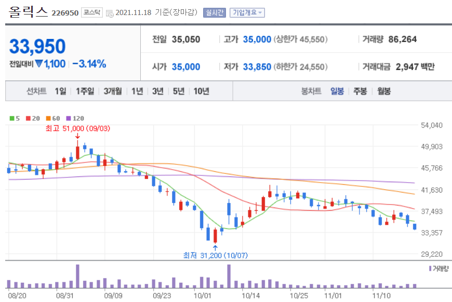The width and height of the screenshot is (452, 302).
Task: Switch chart to 3년 period
Action: pos(158,91)
